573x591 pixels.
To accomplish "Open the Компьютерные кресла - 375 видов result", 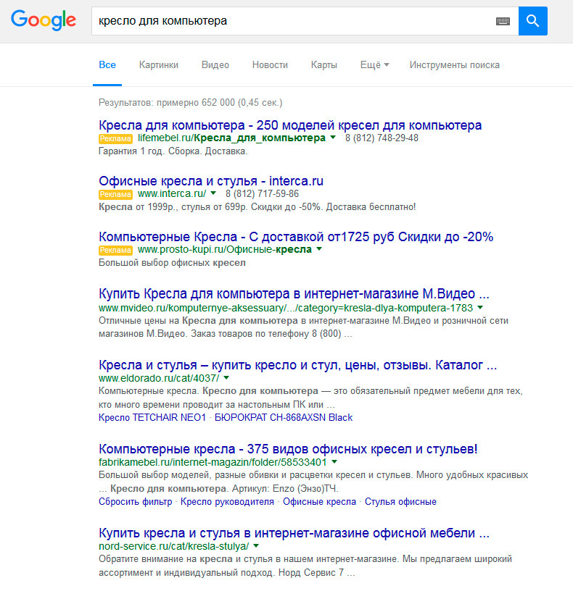I will coord(288,449).
